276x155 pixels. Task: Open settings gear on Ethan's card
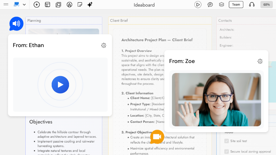[x=104, y=45]
